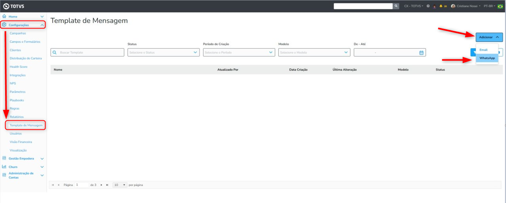Go to previous page pager arrow
The height and width of the screenshot is (203, 506).
click(59, 185)
